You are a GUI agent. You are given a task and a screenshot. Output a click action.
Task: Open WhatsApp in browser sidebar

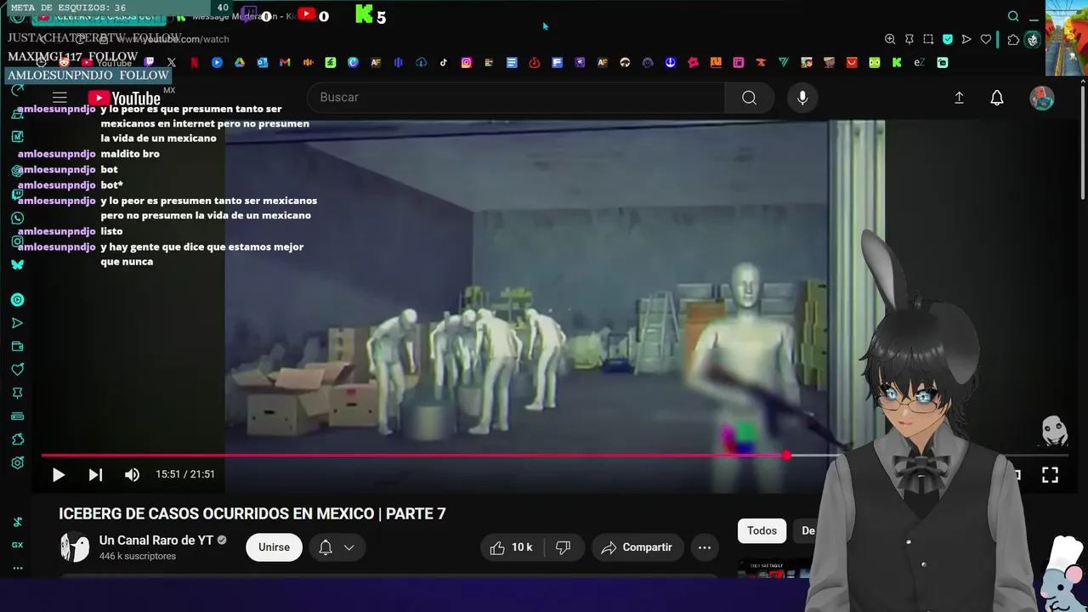pos(17,218)
